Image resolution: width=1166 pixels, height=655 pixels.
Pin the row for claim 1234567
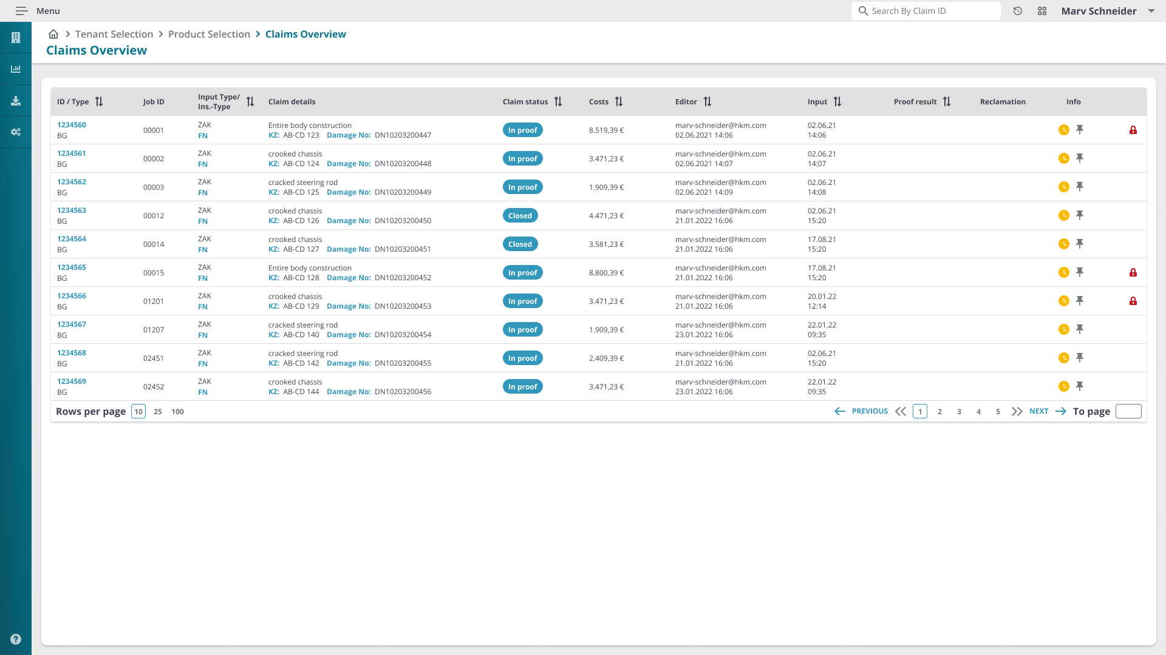pyautogui.click(x=1080, y=329)
